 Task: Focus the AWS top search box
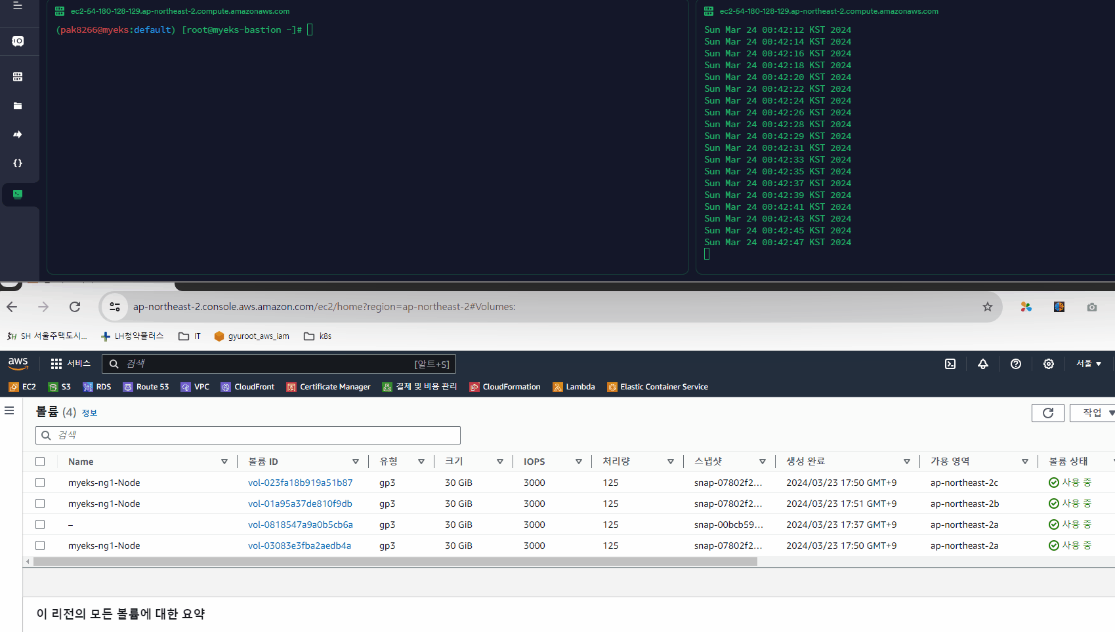[279, 364]
